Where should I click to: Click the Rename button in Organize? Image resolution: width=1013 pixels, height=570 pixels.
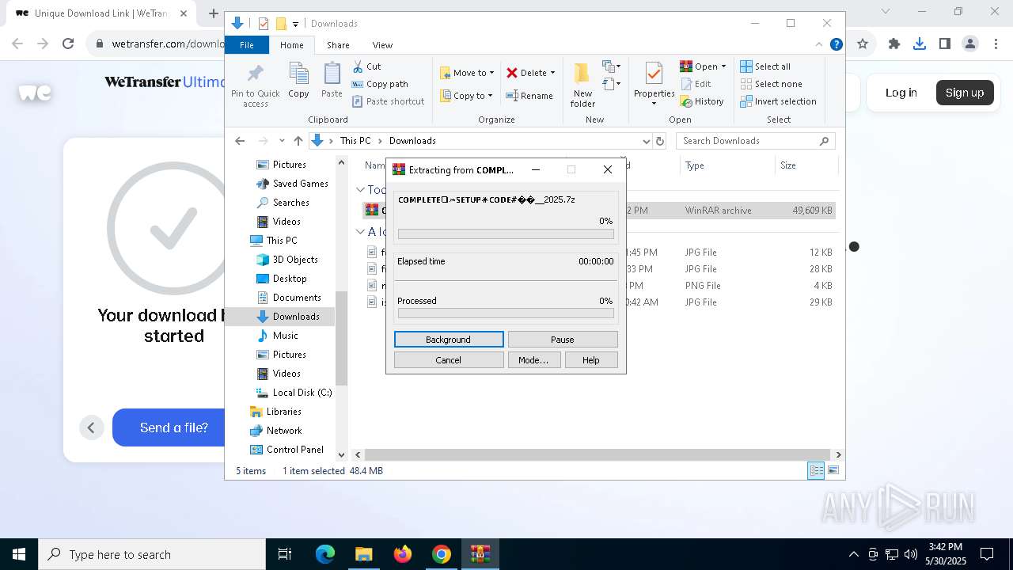click(x=529, y=96)
